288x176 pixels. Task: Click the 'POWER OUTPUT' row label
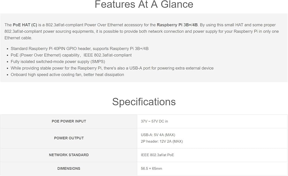pos(69,138)
